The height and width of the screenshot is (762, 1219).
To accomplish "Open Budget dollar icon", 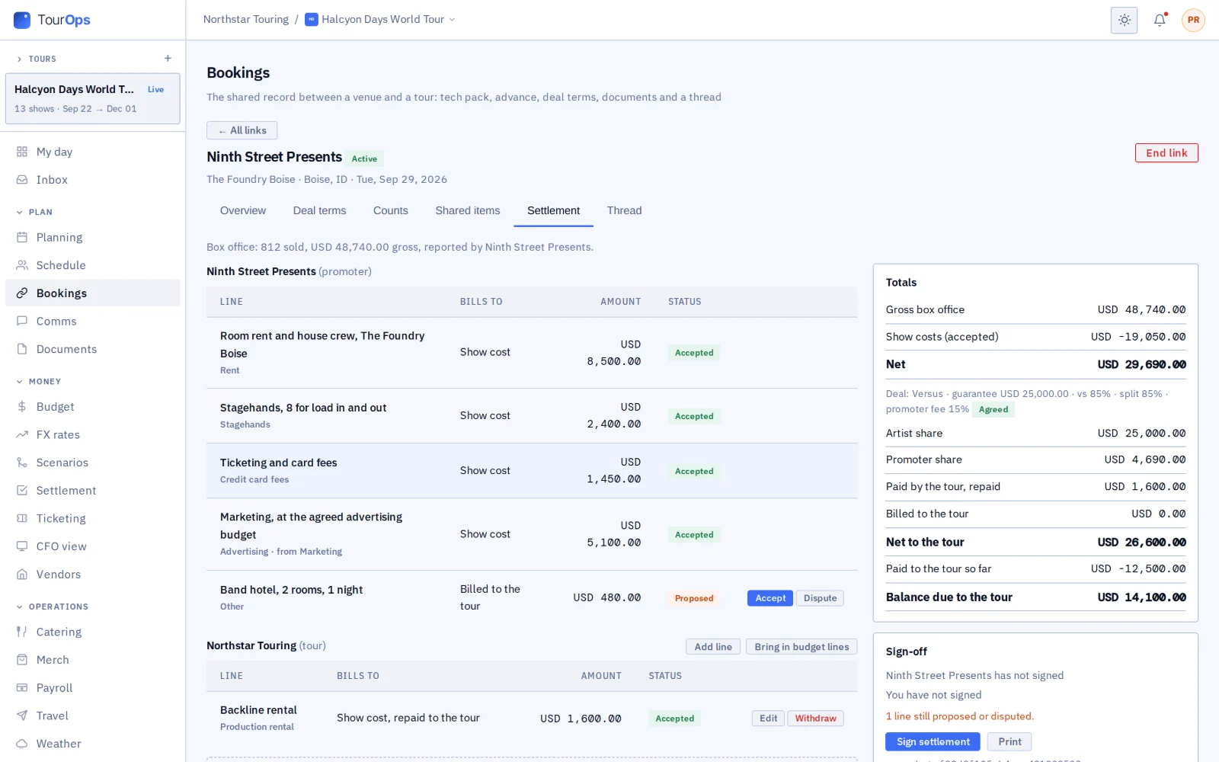I will coord(22,407).
